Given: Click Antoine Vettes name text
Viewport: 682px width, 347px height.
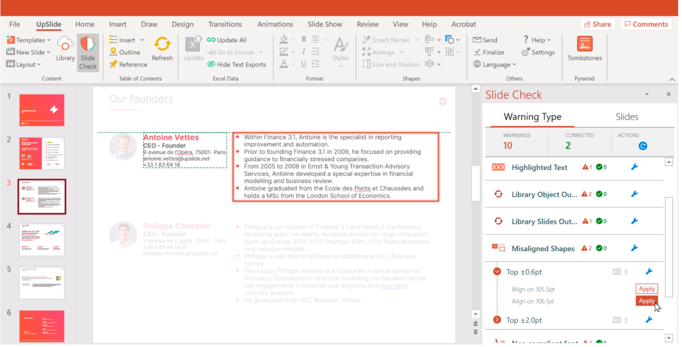Looking at the screenshot, I should (171, 137).
